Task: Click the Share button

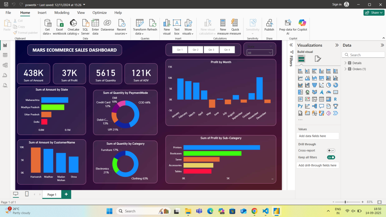Action: click(x=374, y=13)
